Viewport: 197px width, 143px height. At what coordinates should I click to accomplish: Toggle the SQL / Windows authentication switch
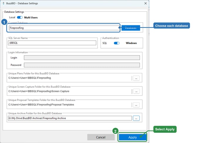click(x=117, y=43)
